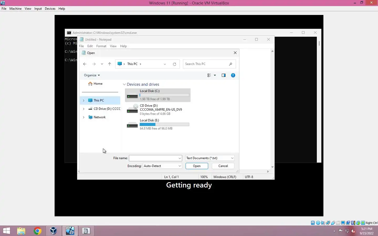
Task: Go up one folder level in Open dialog
Action: tap(109, 64)
